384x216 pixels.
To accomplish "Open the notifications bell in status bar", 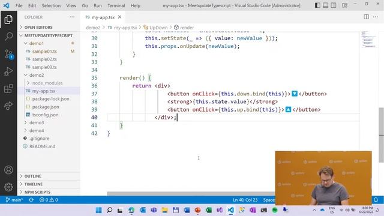I will (376, 200).
